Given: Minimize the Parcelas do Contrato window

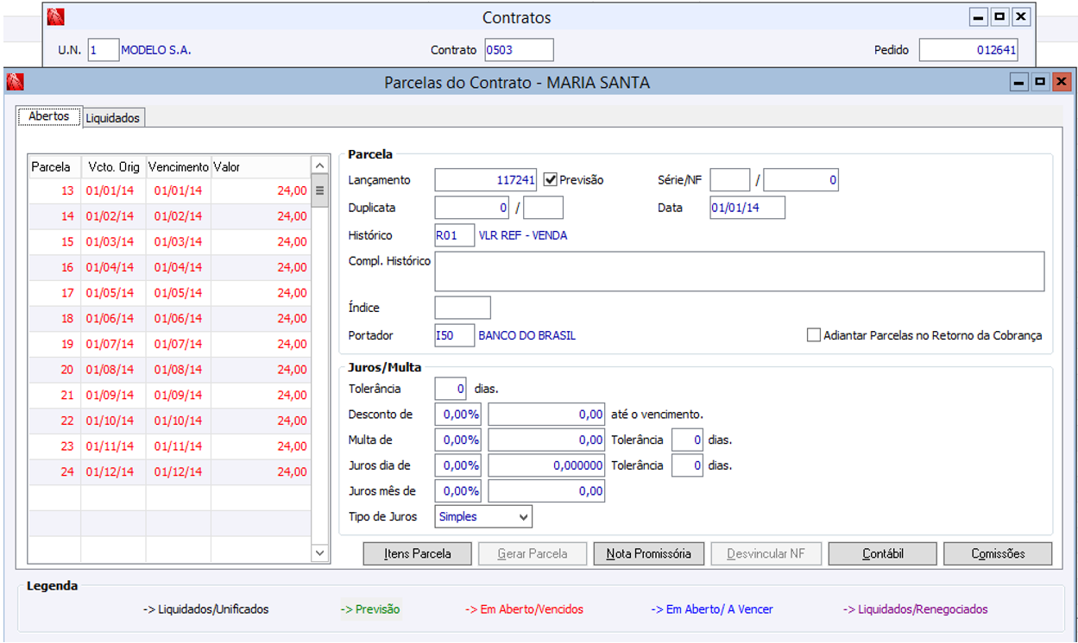Looking at the screenshot, I should (x=1019, y=83).
